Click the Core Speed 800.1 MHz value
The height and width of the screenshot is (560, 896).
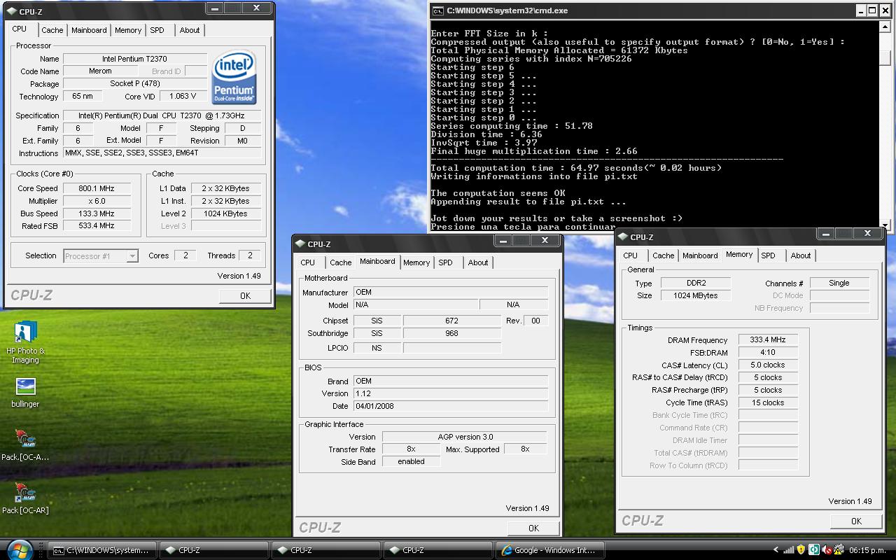97,188
